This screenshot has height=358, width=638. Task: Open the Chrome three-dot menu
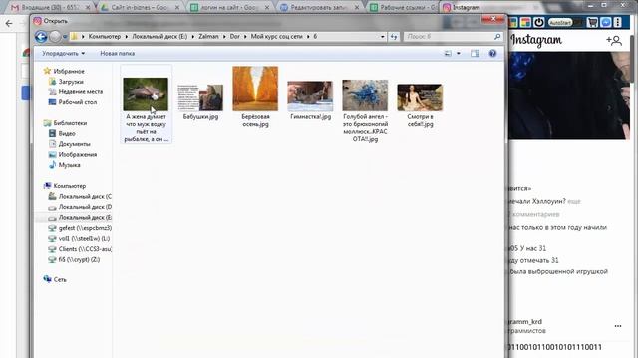(x=618, y=22)
